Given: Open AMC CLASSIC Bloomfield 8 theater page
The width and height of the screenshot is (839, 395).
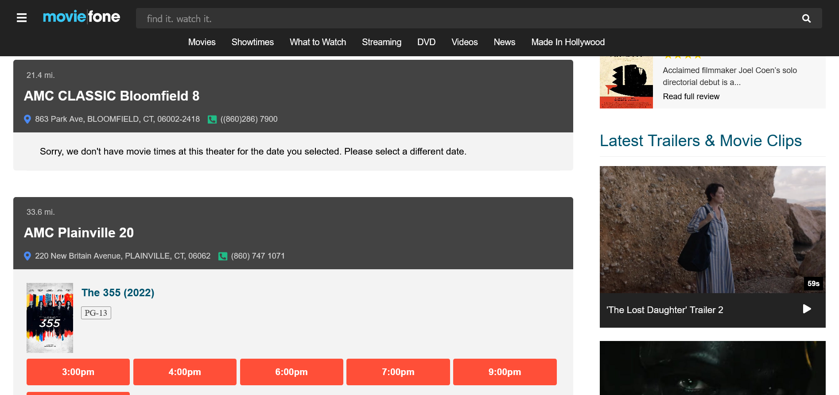Looking at the screenshot, I should [x=112, y=96].
